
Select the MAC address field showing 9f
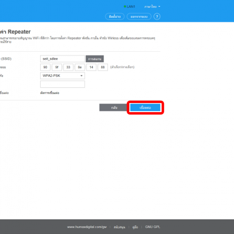click(x=57, y=67)
